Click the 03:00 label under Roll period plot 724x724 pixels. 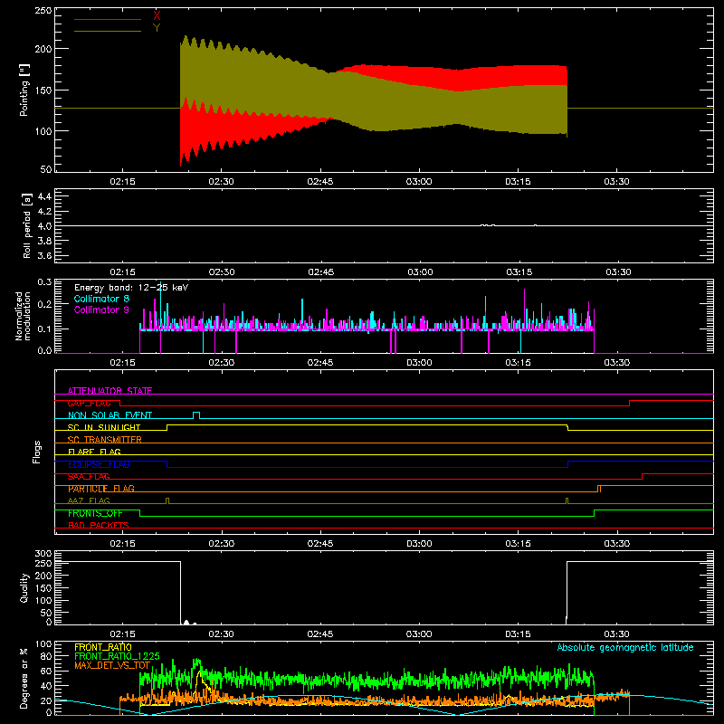click(x=420, y=272)
